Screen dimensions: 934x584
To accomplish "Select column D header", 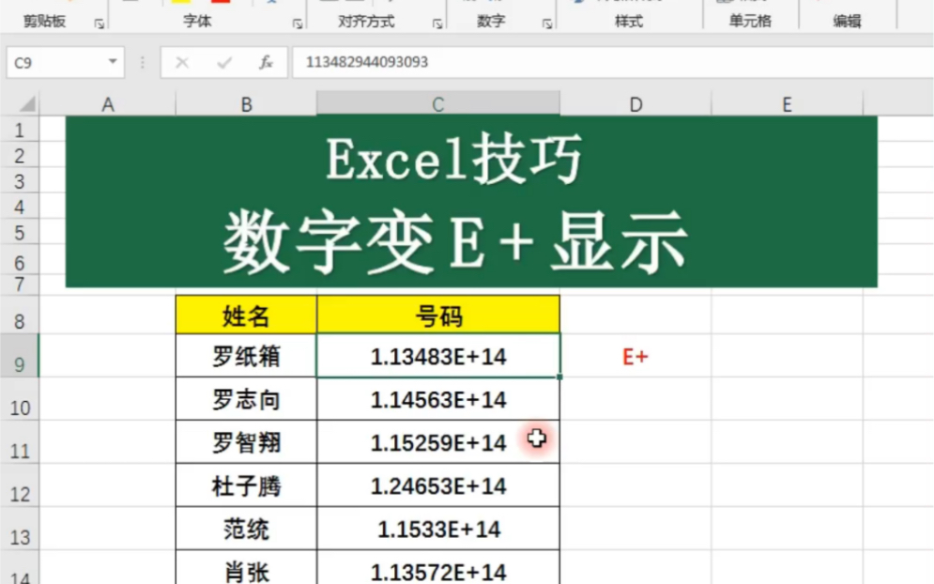I will tap(635, 104).
